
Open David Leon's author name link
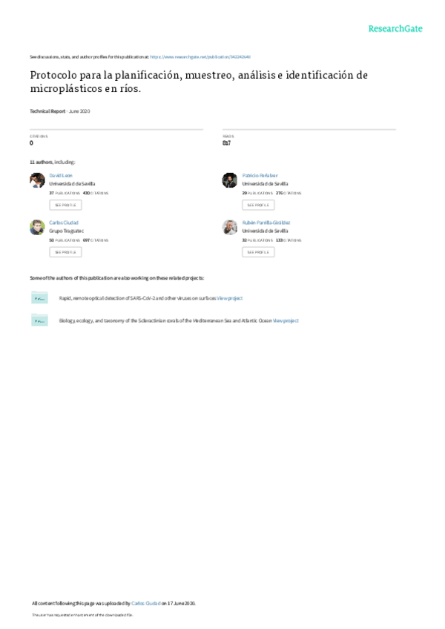[x=61, y=175]
